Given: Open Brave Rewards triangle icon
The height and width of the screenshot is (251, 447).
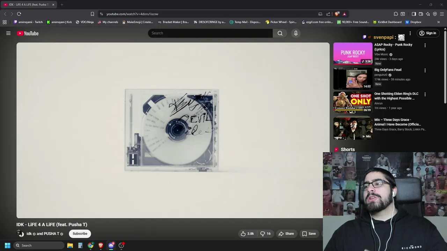Looking at the screenshot, I should (x=344, y=14).
